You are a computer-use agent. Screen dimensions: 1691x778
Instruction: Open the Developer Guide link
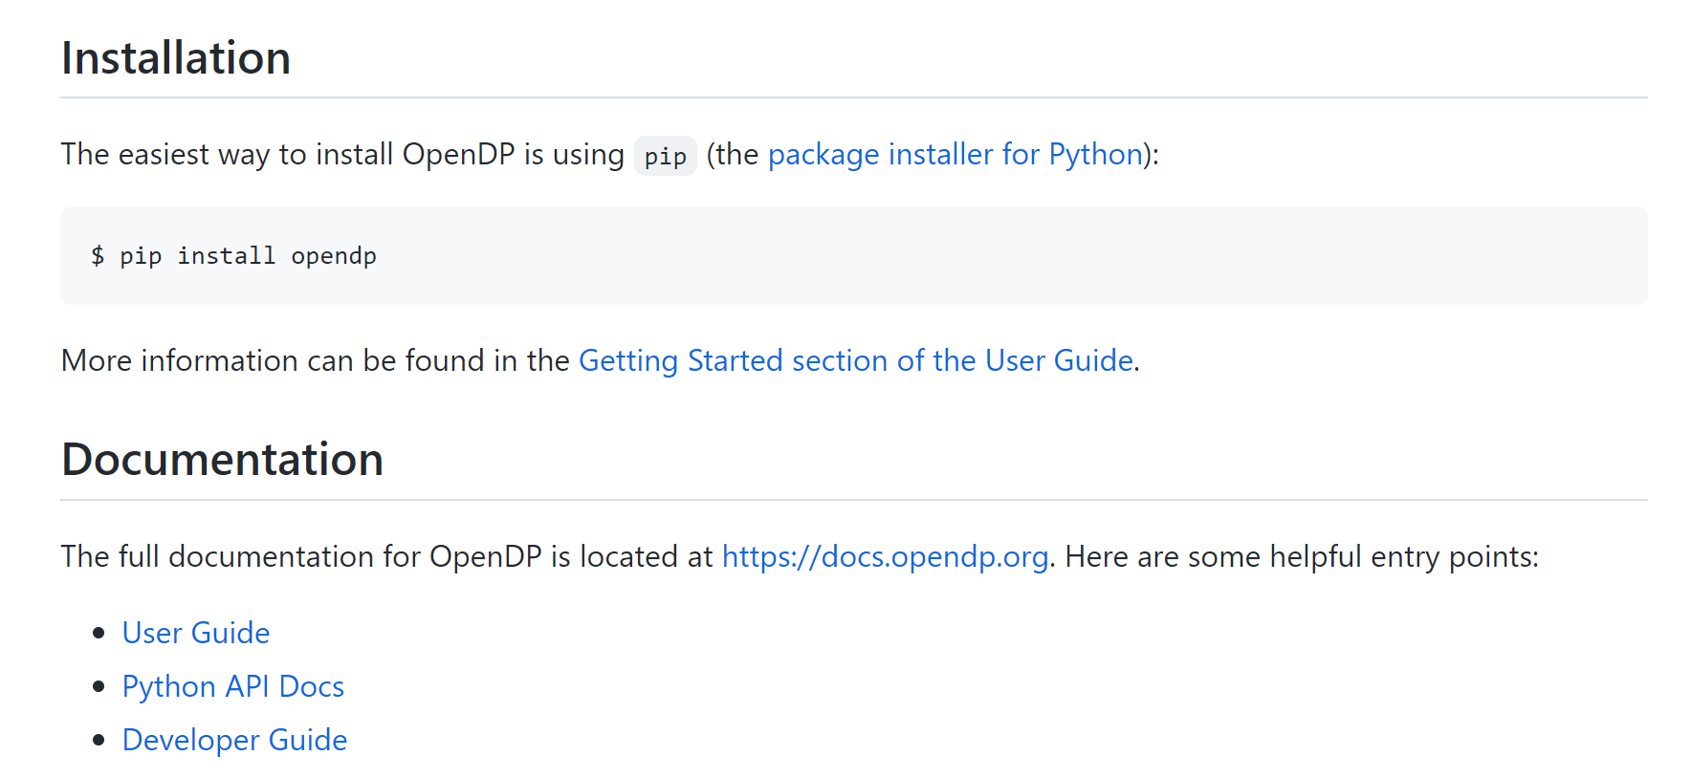(x=234, y=741)
